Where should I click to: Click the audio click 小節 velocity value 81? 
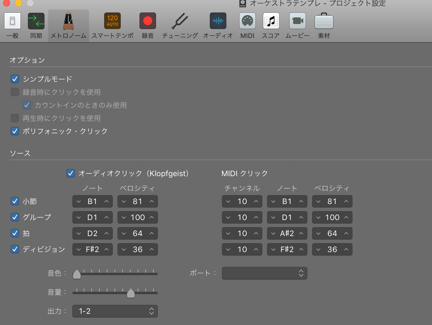(137, 201)
